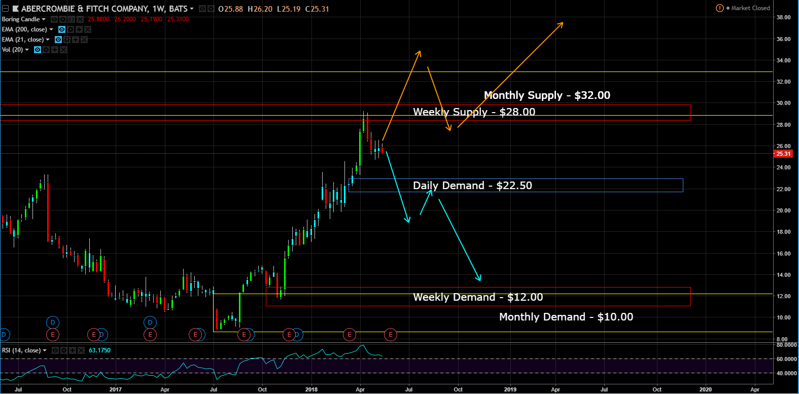799x394 pixels.
Task: Click the flag icon before ABERCROMBIE title
Action: (x=16, y=9)
